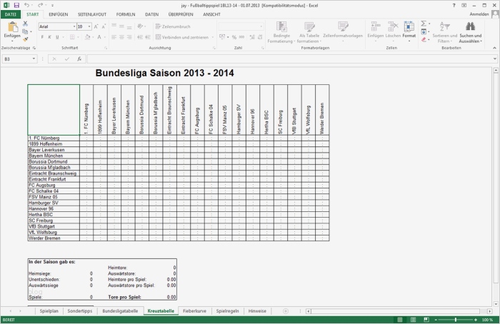The height and width of the screenshot is (324, 500).
Task: Click Anmelden to sign in
Action: pos(479,14)
